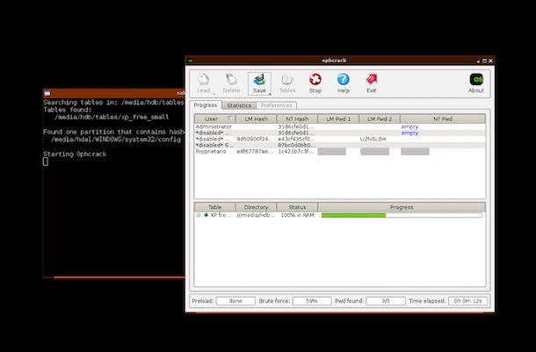
Task: Click the Brute force percentage field
Action: [x=312, y=301]
